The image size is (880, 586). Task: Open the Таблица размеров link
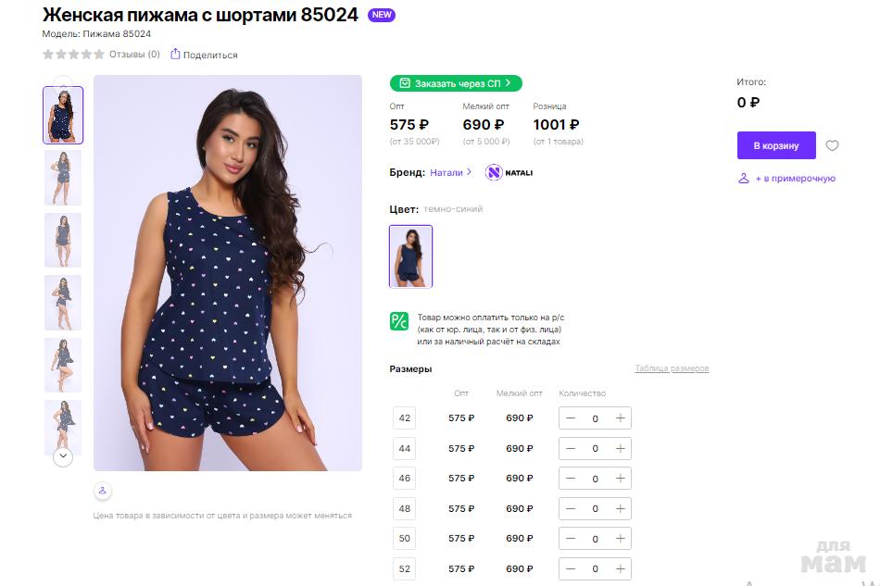(x=672, y=368)
